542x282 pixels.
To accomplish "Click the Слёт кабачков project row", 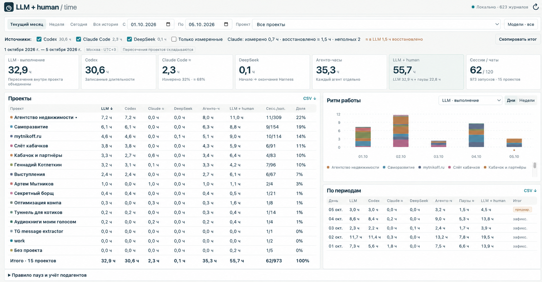I will (x=162, y=146).
